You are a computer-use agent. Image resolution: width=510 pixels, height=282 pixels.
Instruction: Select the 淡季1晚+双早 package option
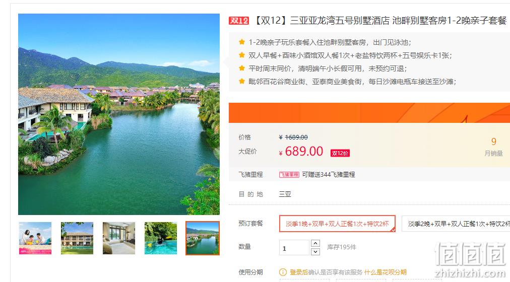[337, 224]
